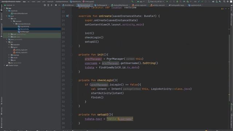
Task: Click fold marker at line 36 setupUI
Action: [x=71, y=115]
